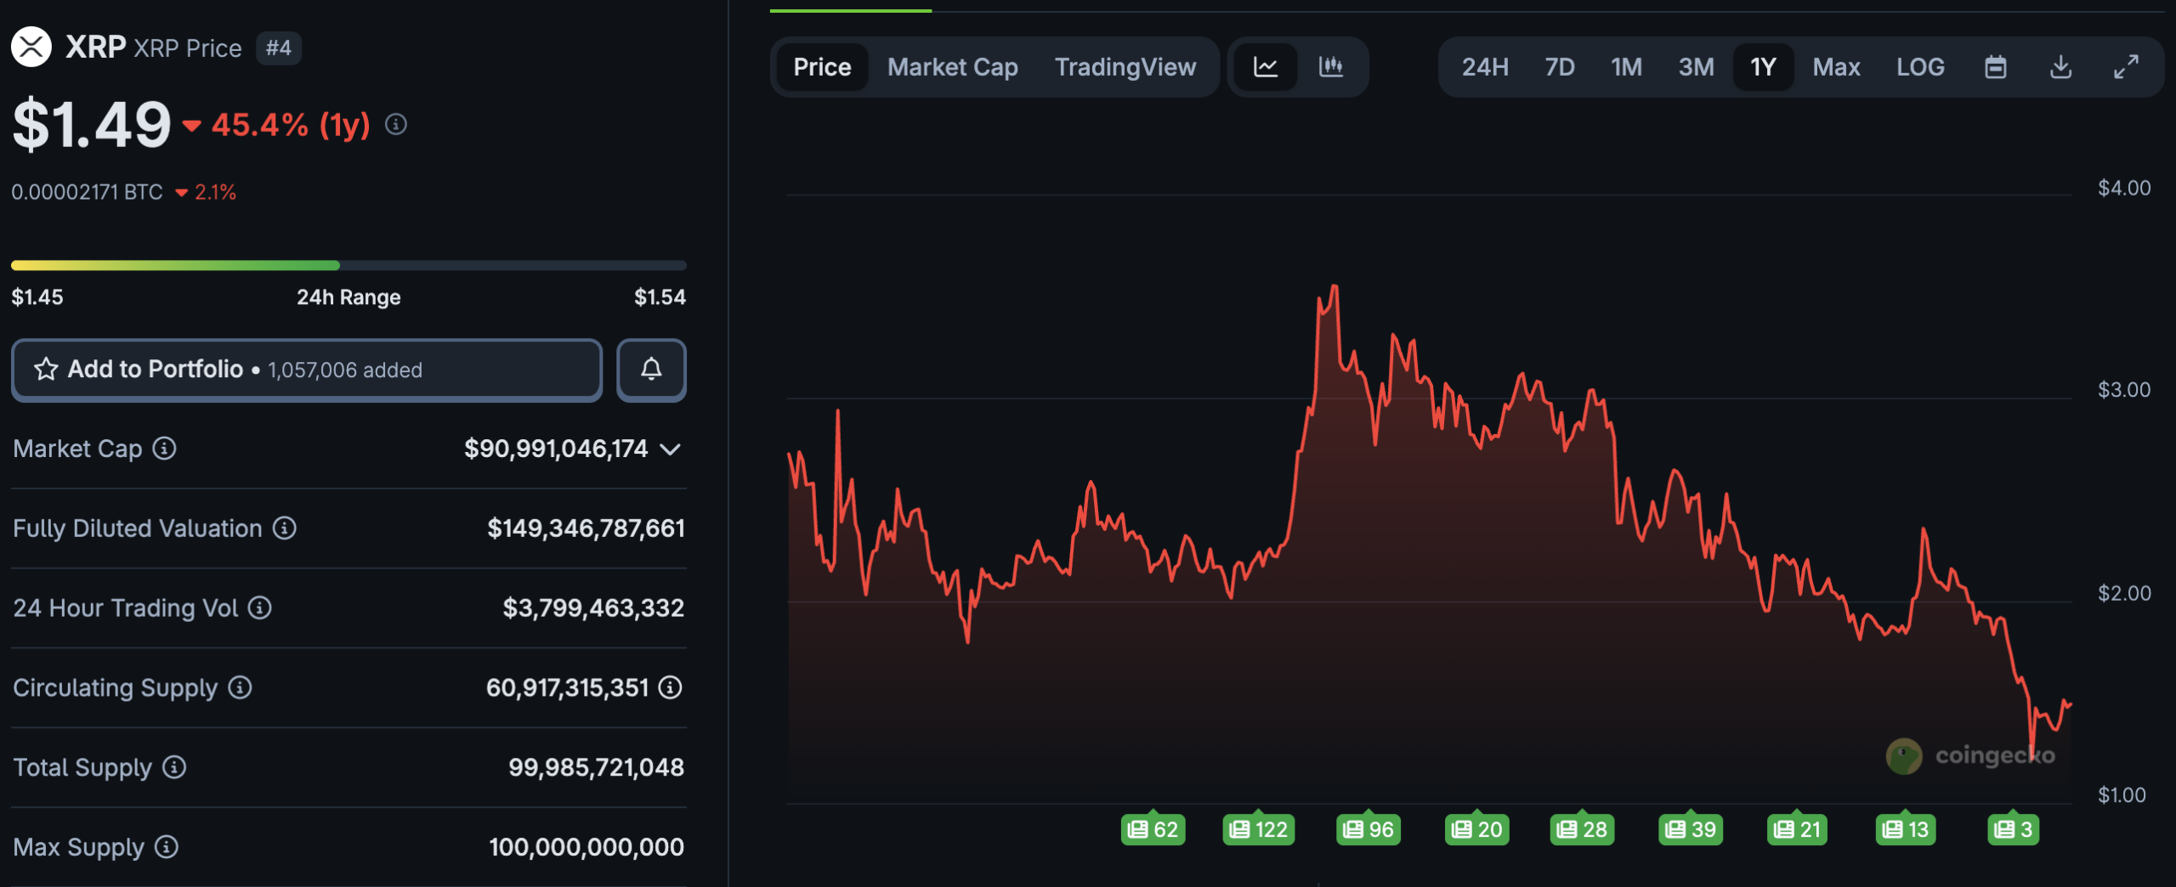Set chart range to 24H

tap(1485, 67)
